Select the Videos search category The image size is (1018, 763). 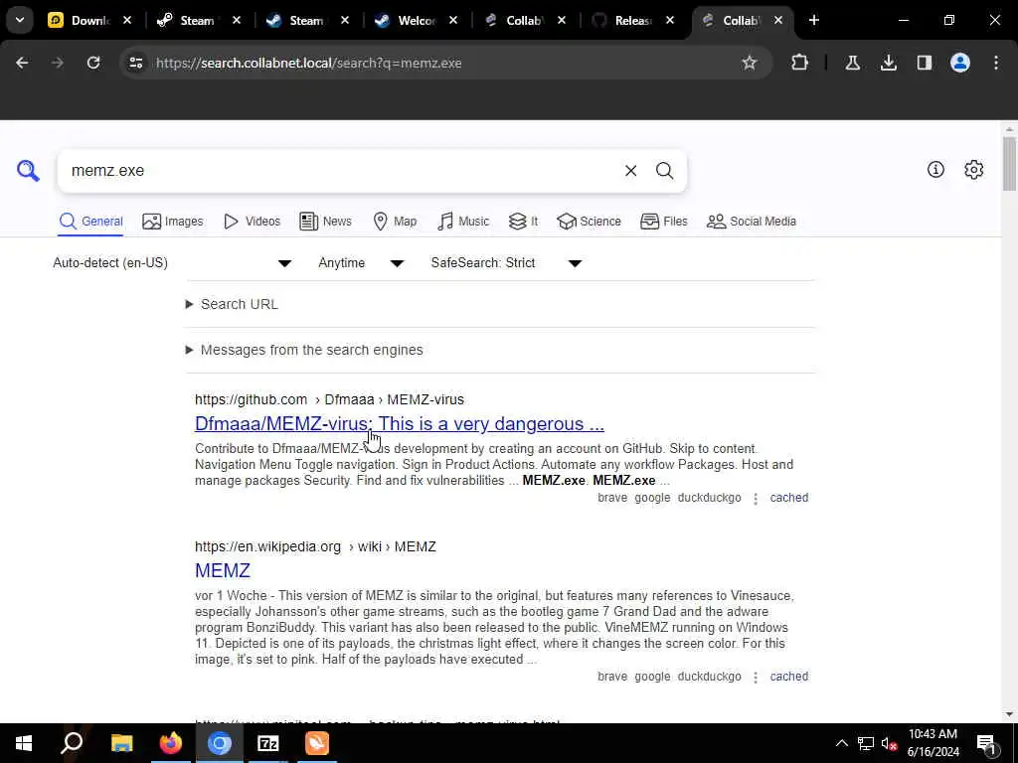(252, 222)
